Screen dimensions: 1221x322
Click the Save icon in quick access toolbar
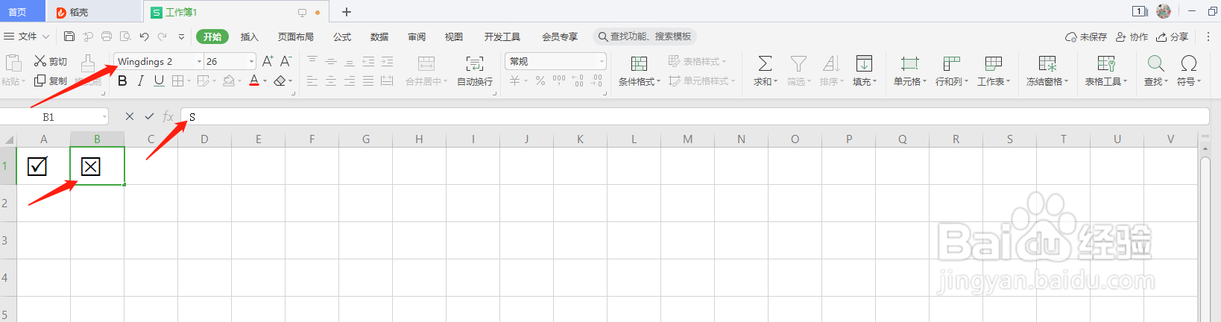click(69, 37)
